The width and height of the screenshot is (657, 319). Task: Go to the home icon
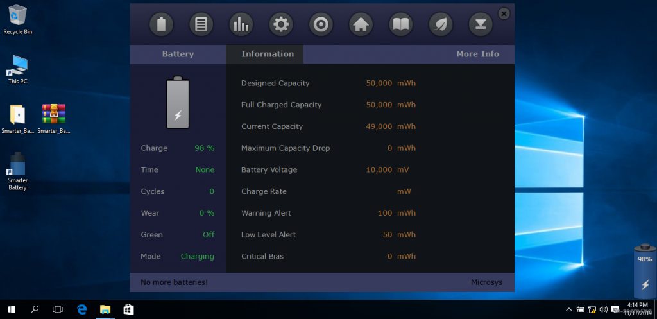click(x=361, y=24)
